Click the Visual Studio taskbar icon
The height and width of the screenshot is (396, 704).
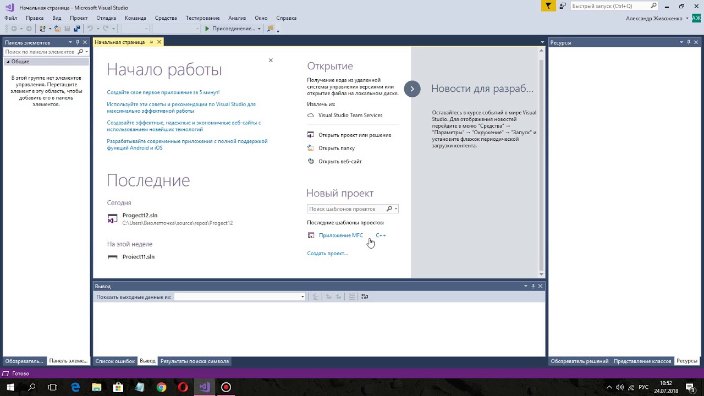(x=204, y=387)
